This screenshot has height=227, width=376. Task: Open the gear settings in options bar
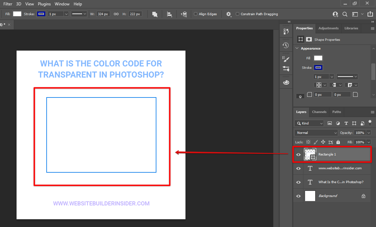(229, 14)
